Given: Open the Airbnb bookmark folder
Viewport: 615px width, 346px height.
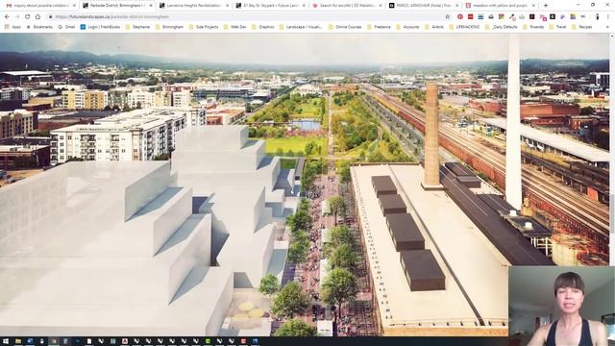Looking at the screenshot, I should 434,27.
